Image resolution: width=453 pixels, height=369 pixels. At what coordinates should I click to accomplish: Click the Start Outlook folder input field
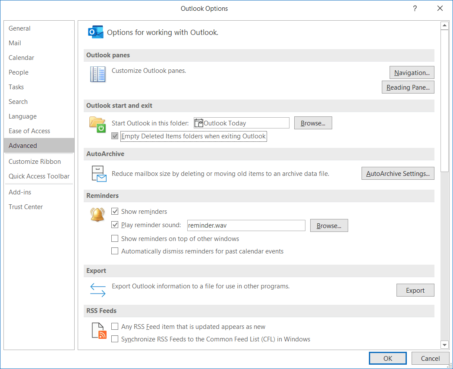(241, 123)
